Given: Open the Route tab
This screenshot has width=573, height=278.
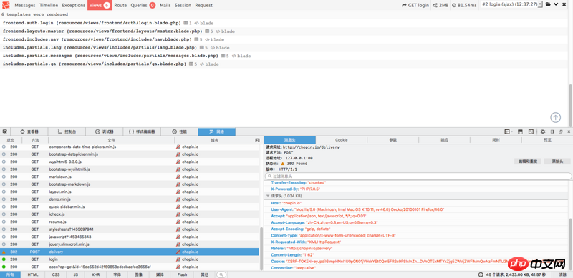Looking at the screenshot, I should [120, 5].
